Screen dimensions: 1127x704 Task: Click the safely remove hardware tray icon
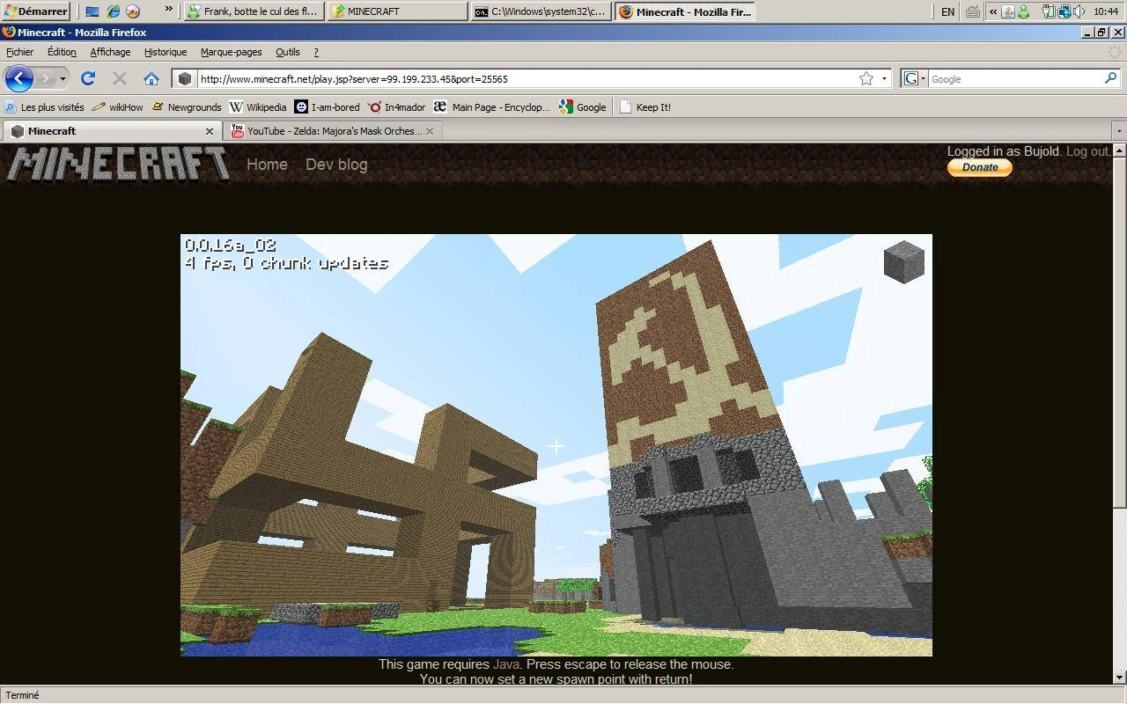point(1049,11)
